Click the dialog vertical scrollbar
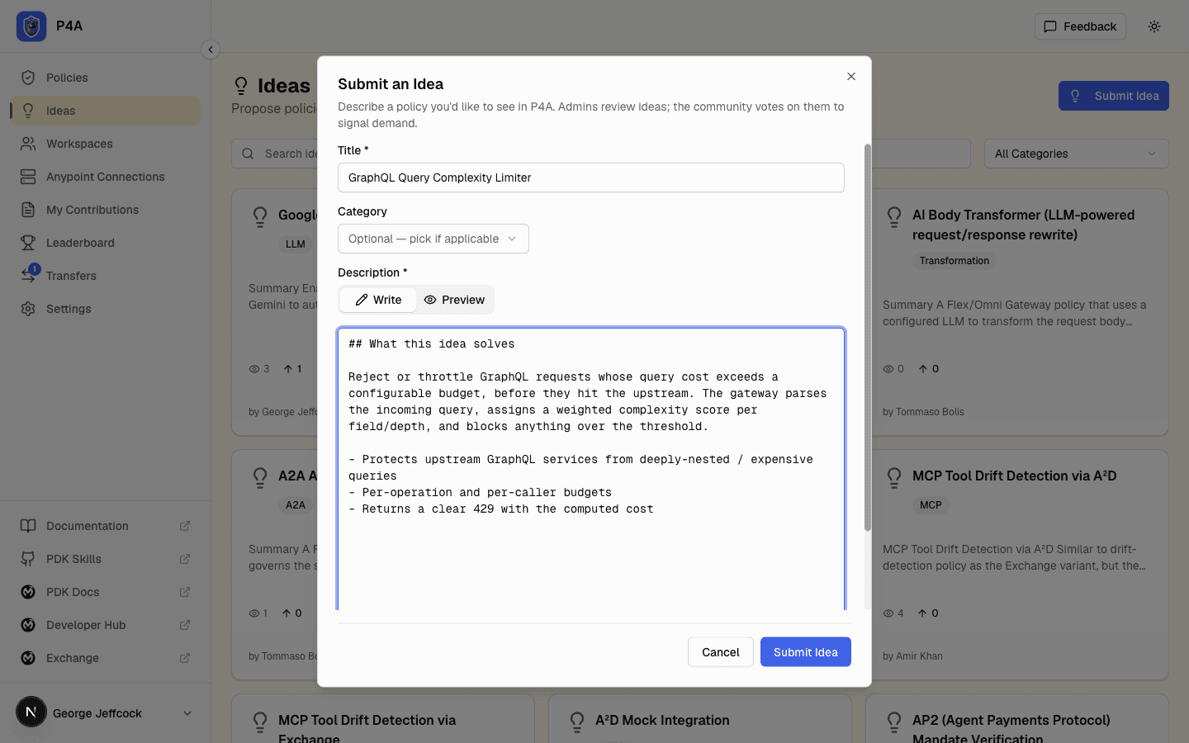The height and width of the screenshot is (743, 1189). 868,338
